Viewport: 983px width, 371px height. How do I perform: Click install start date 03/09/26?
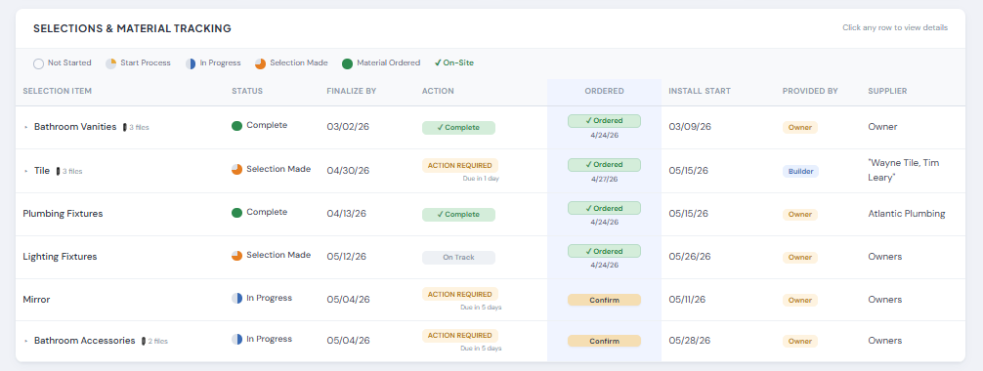[690, 127]
